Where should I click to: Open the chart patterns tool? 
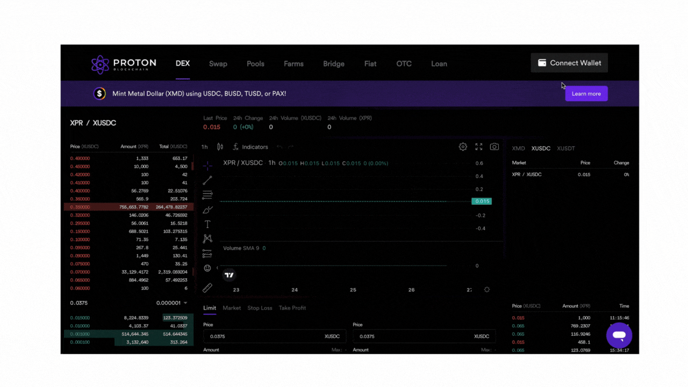207,239
